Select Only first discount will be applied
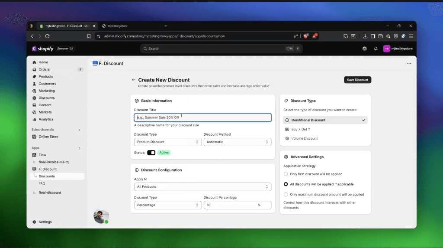The height and width of the screenshot is (248, 443). coord(286,174)
